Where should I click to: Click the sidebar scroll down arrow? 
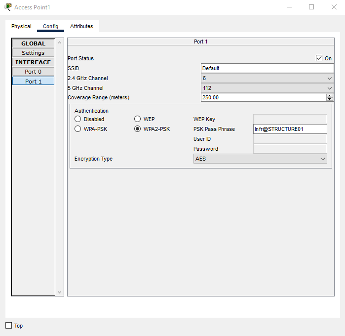tap(59, 292)
